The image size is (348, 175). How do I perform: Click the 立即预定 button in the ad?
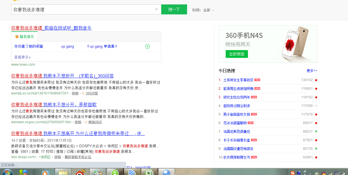coord(237,54)
